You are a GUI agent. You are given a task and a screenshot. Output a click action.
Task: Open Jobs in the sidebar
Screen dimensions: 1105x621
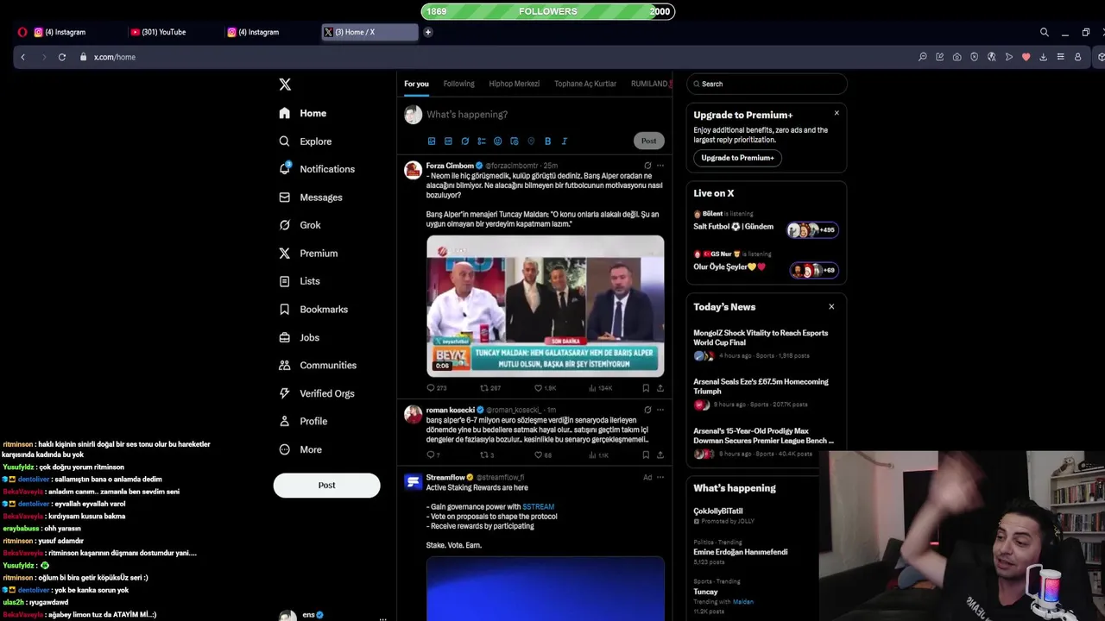click(300, 337)
